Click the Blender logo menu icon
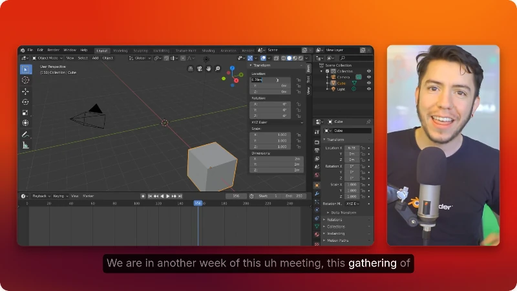Viewport: 517px width, 291px height. pos(23,50)
